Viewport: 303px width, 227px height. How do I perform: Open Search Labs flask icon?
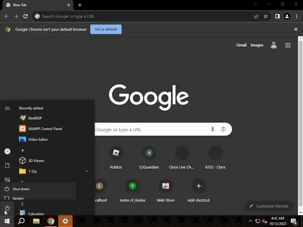coord(274,45)
